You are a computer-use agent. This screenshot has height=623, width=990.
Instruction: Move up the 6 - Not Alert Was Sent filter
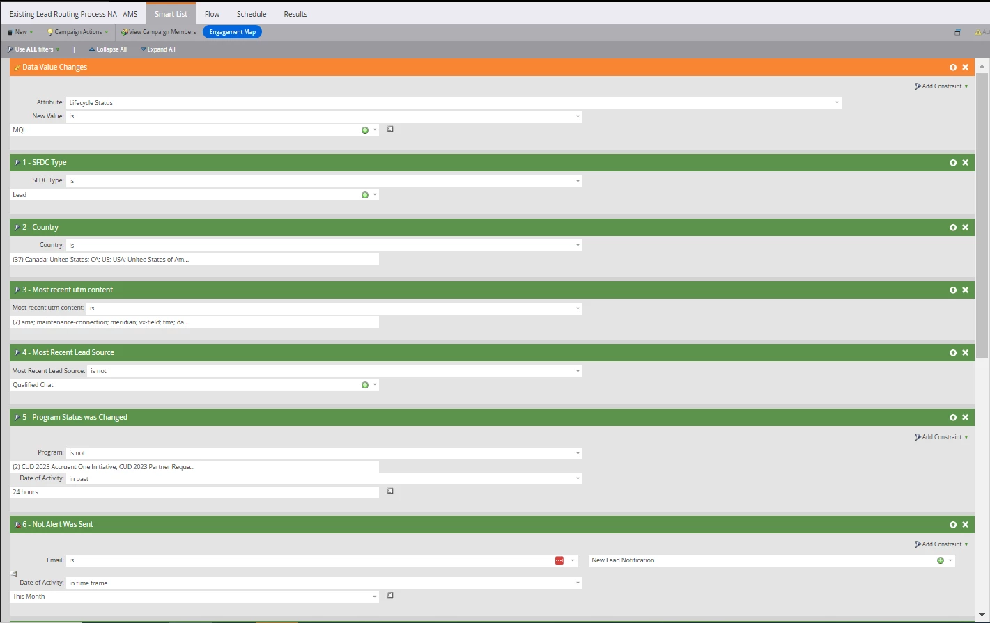[953, 525]
